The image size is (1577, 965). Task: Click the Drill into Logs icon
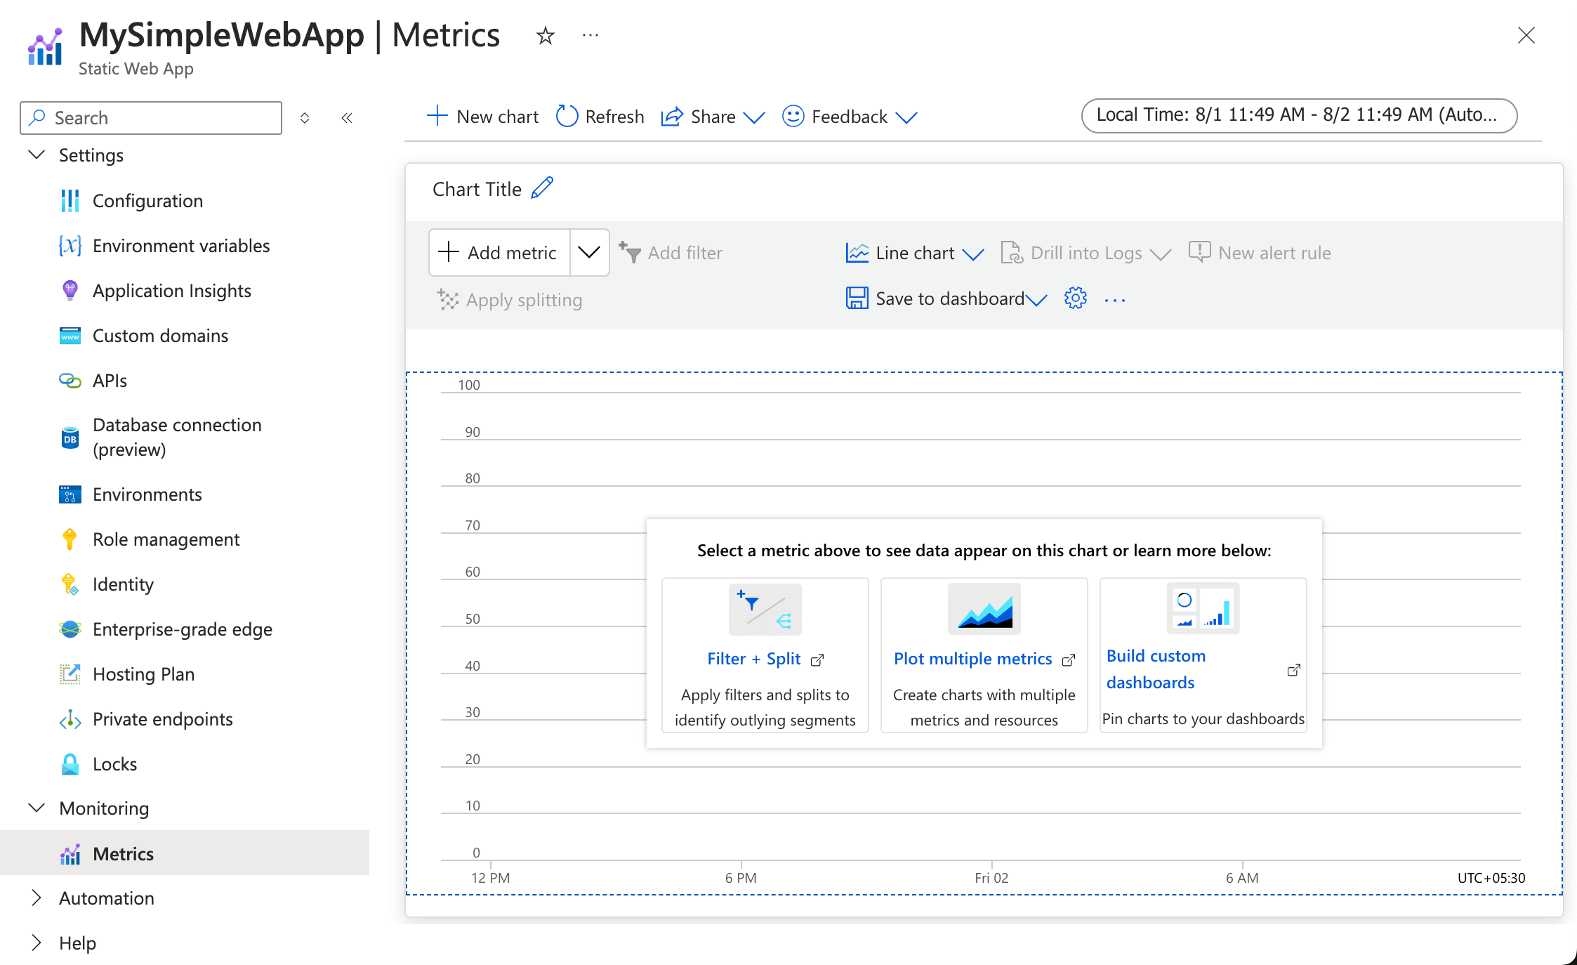[1010, 251]
